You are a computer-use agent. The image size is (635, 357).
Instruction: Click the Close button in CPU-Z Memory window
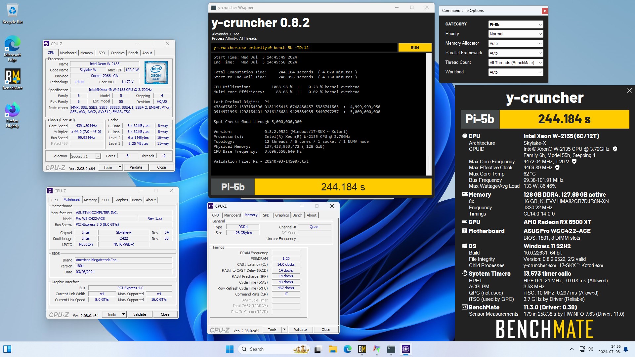(x=326, y=330)
